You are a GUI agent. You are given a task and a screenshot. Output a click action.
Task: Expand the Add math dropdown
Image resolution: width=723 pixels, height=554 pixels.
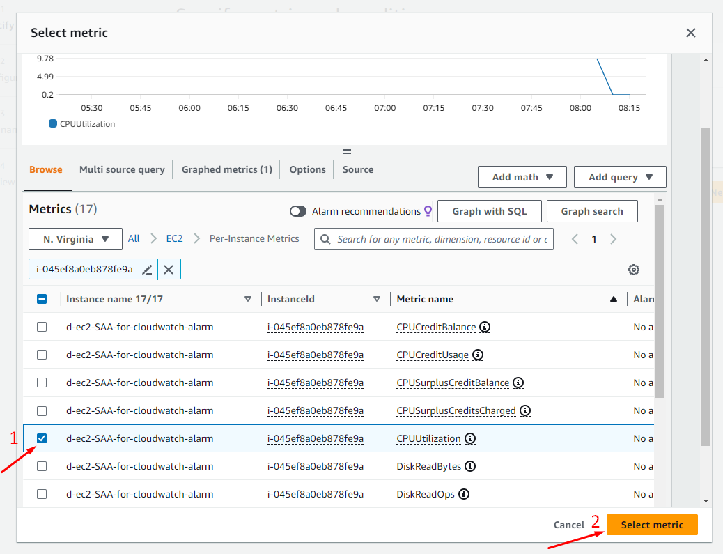(522, 177)
